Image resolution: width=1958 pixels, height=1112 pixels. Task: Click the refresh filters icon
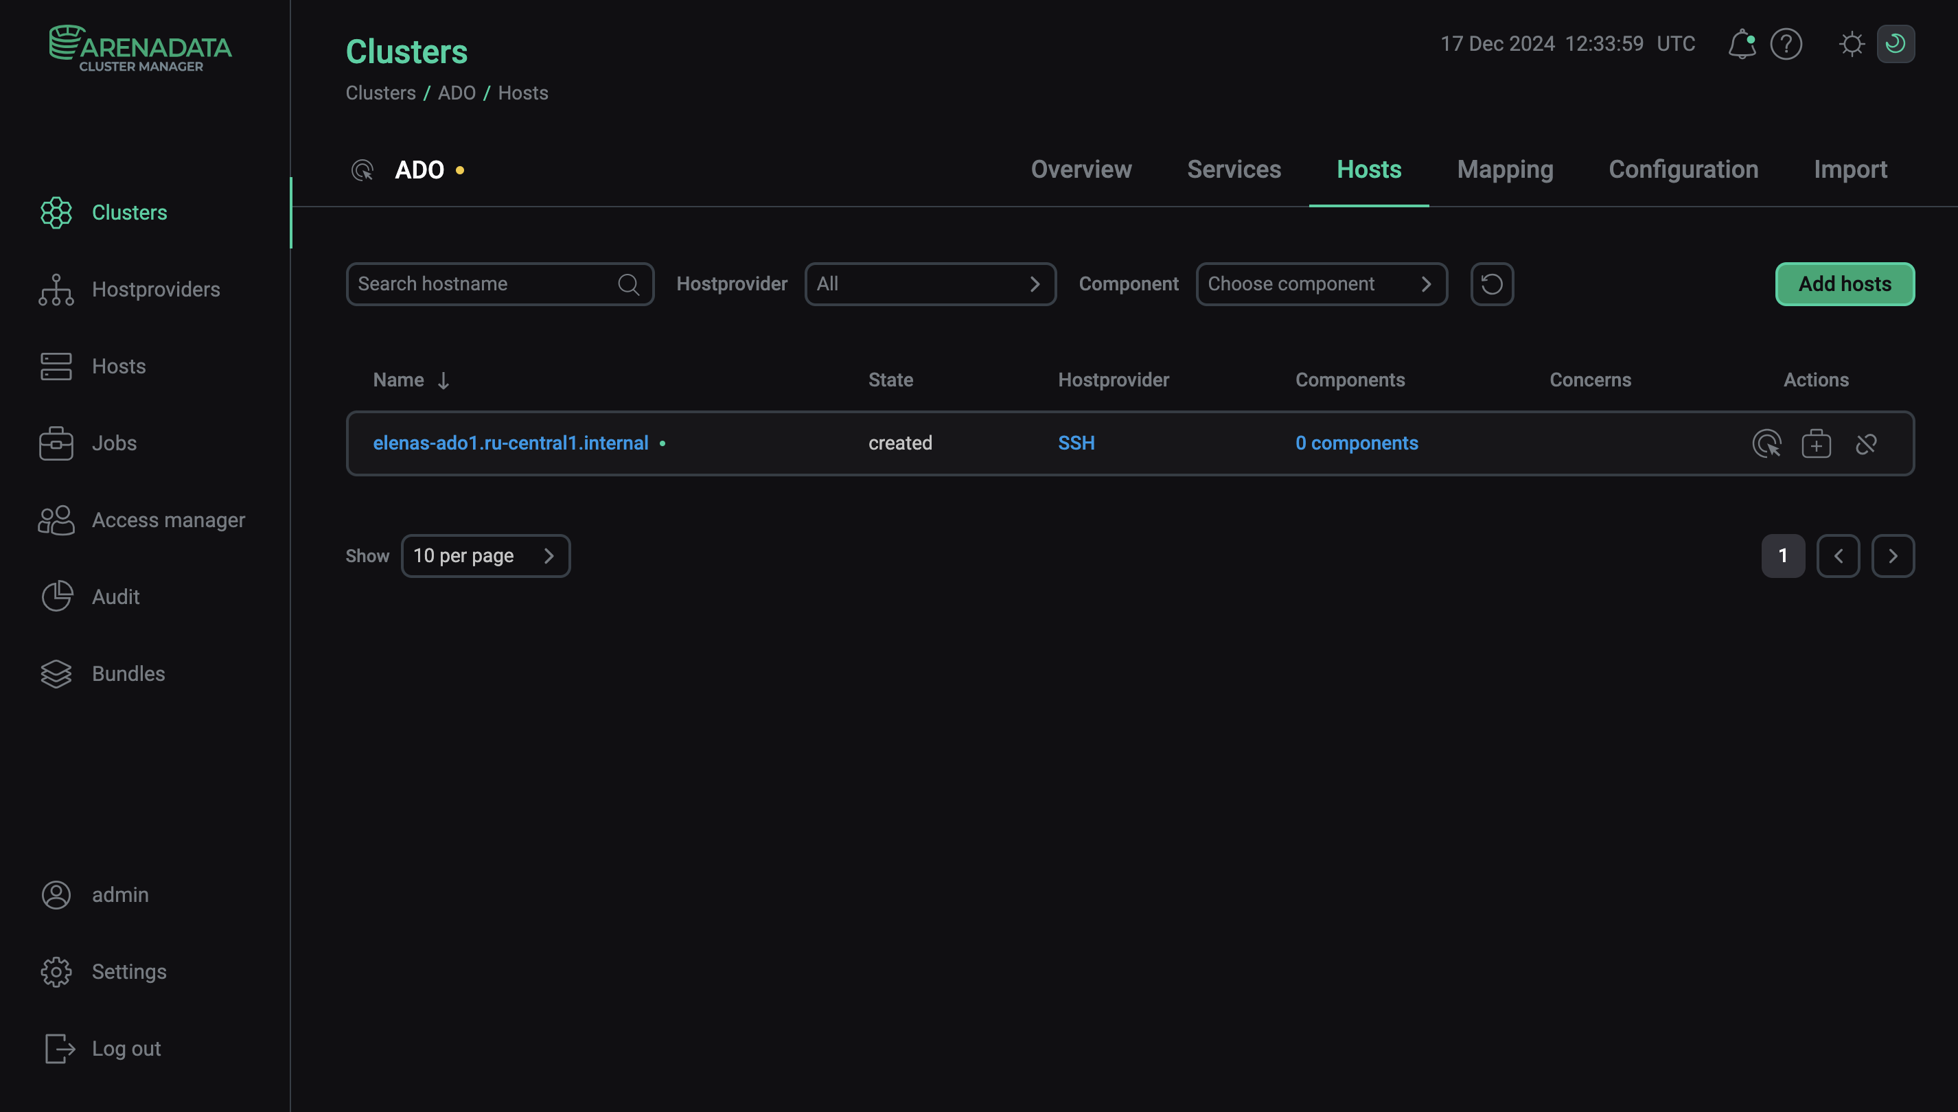click(x=1492, y=283)
